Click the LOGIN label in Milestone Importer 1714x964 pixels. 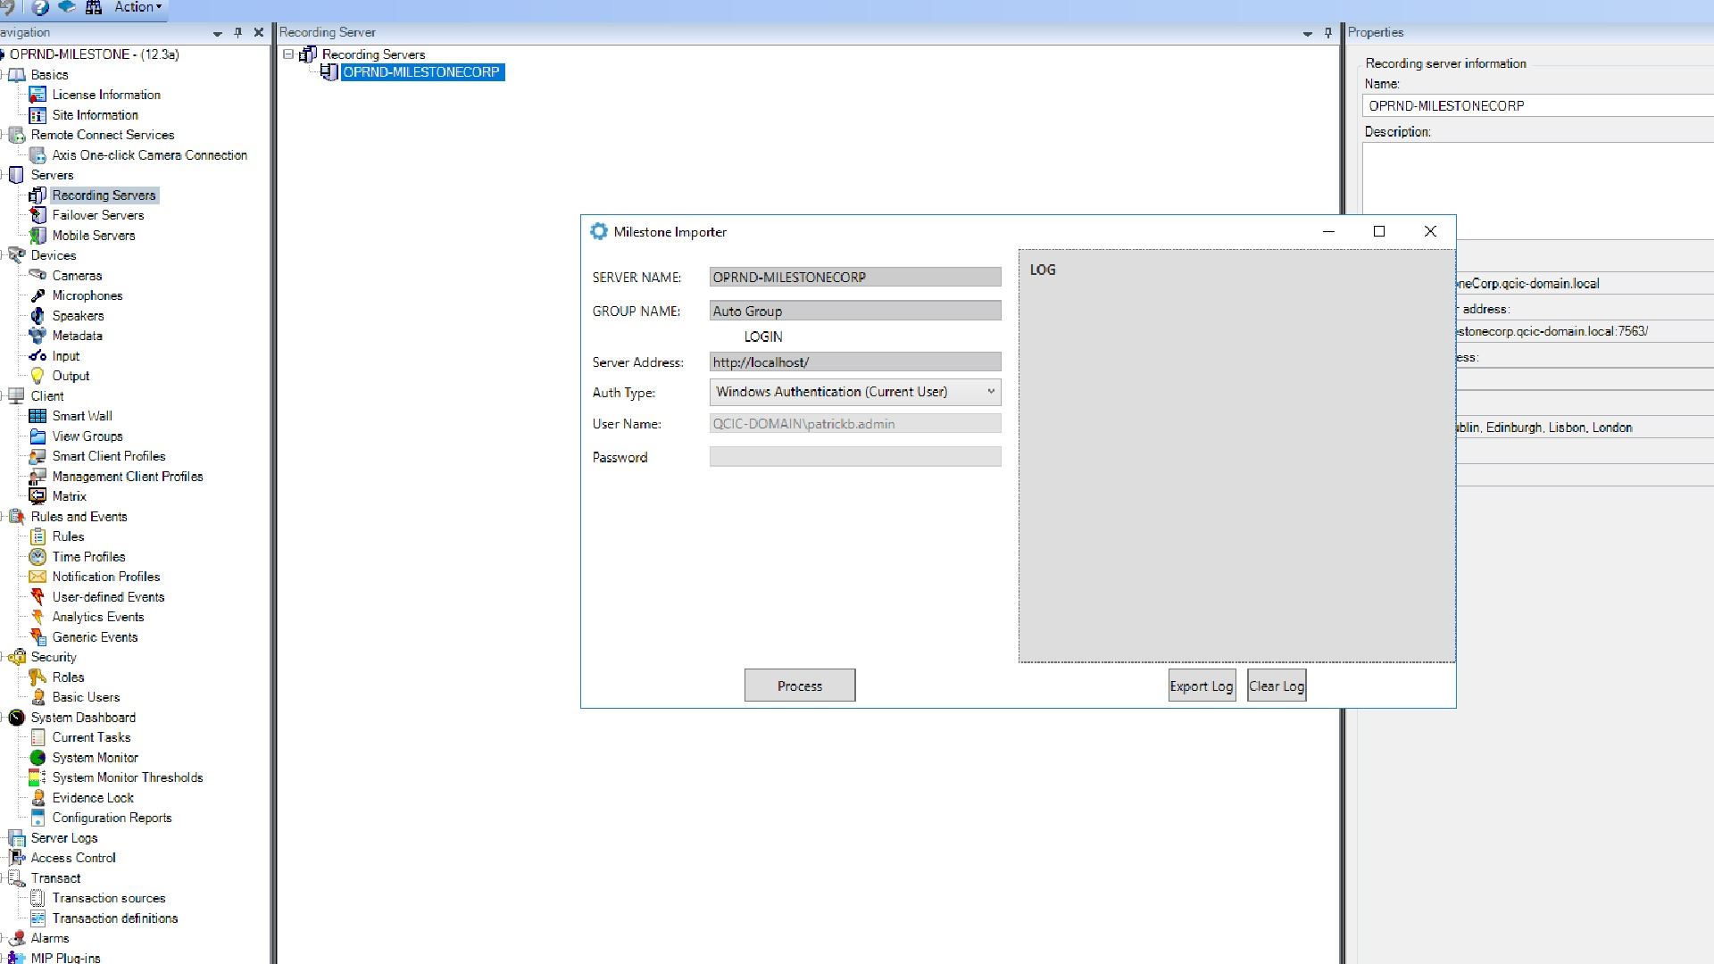click(x=763, y=337)
